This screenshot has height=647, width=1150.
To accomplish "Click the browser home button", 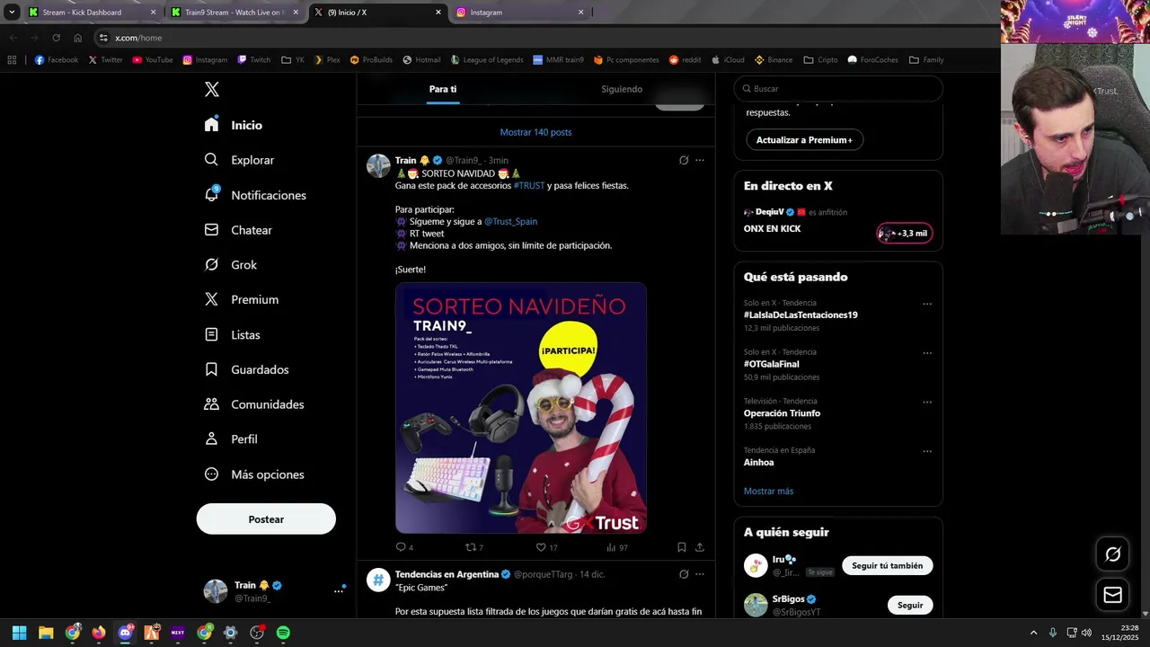I will tap(77, 38).
